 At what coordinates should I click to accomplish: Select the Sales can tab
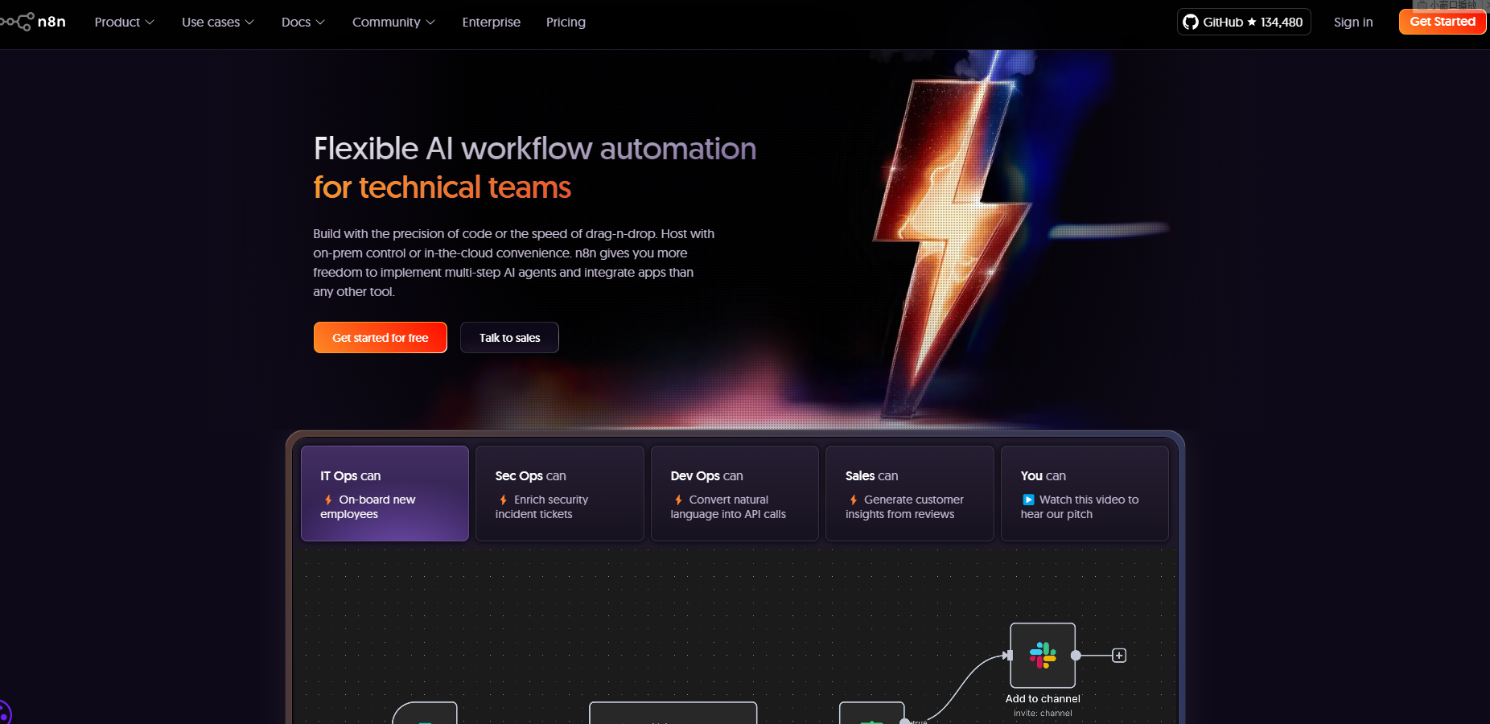click(x=909, y=493)
